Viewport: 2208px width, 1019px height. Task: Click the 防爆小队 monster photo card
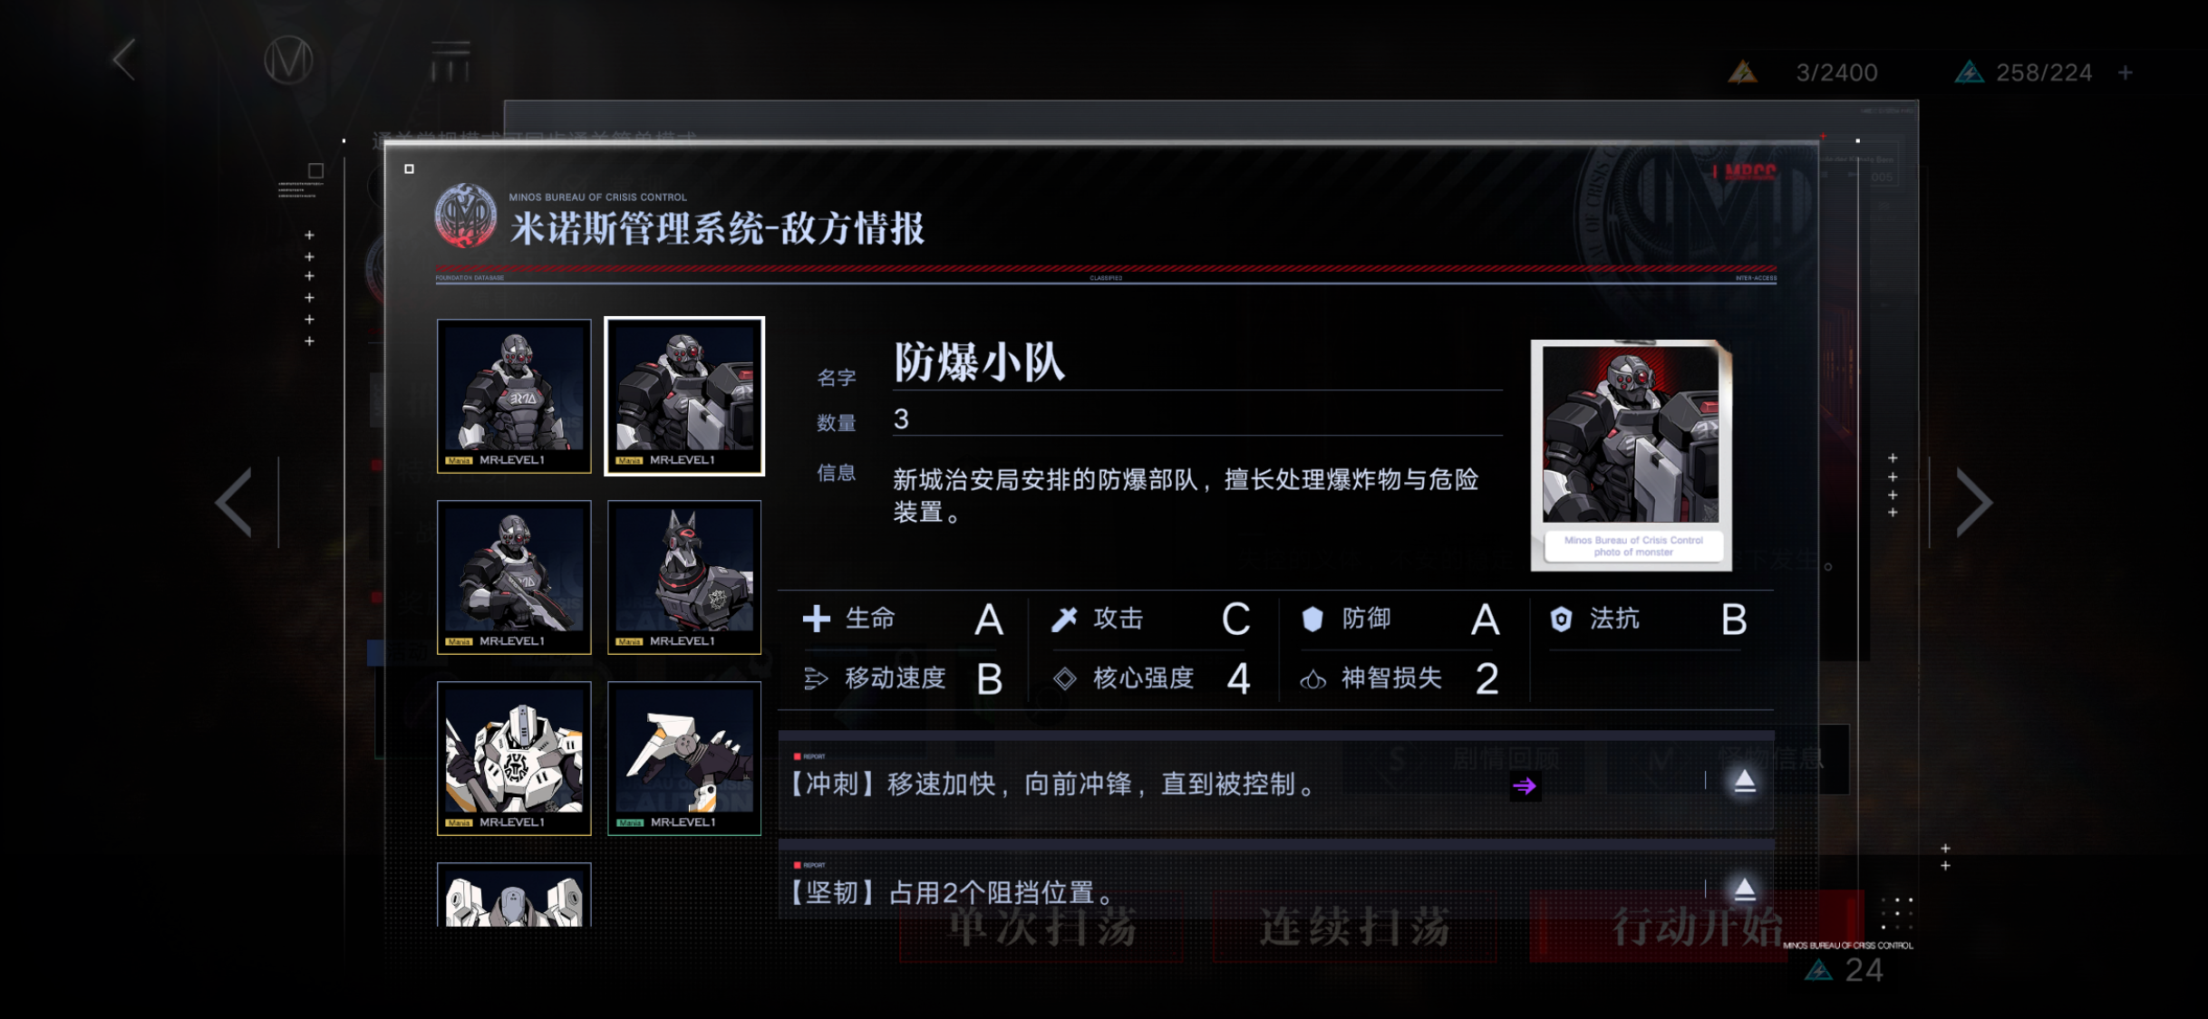pyautogui.click(x=1631, y=455)
